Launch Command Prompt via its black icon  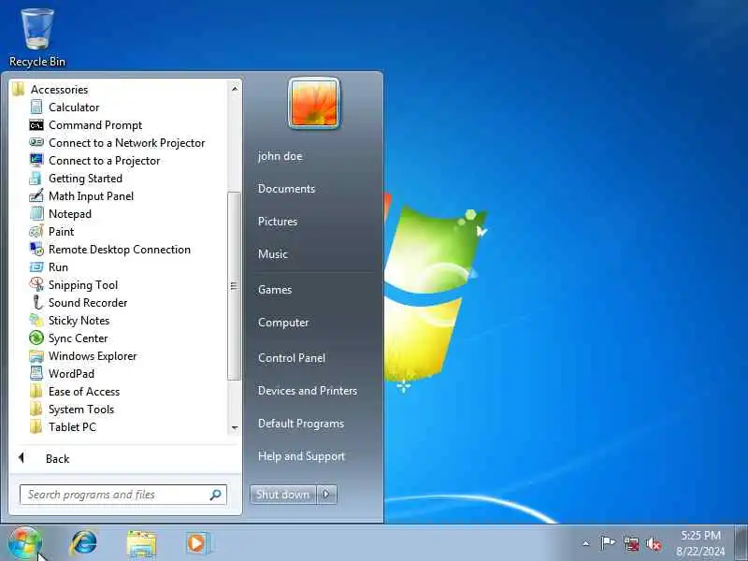pyautogui.click(x=36, y=125)
